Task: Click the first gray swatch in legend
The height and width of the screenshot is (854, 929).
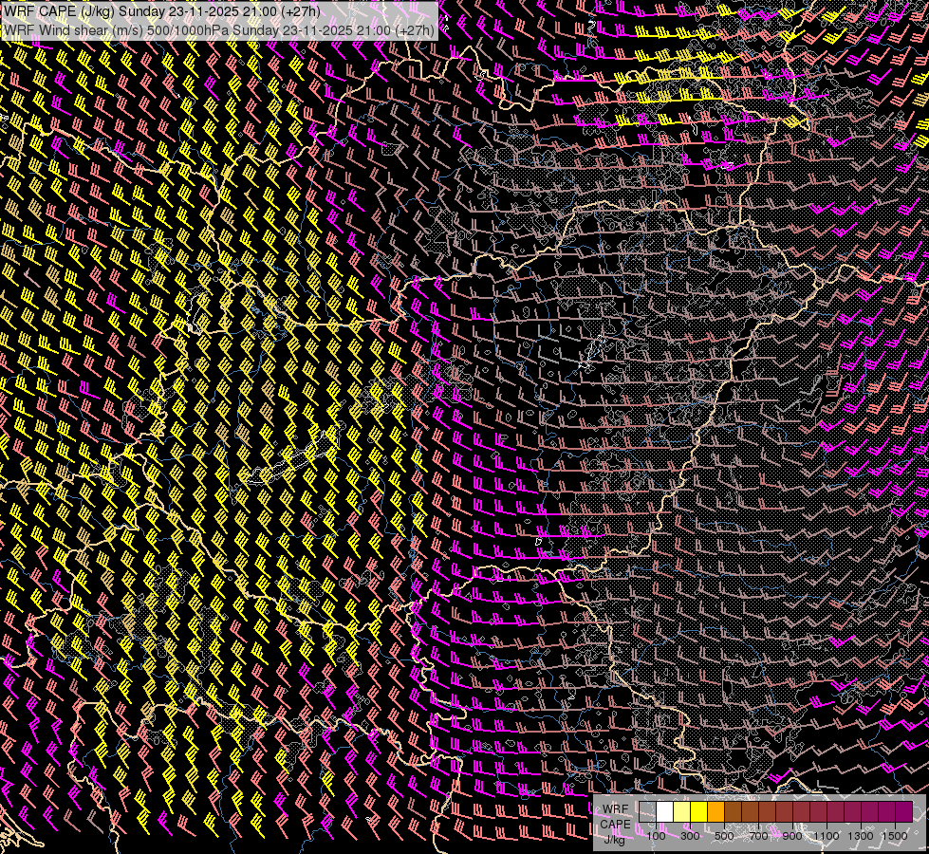Action: 647,812
